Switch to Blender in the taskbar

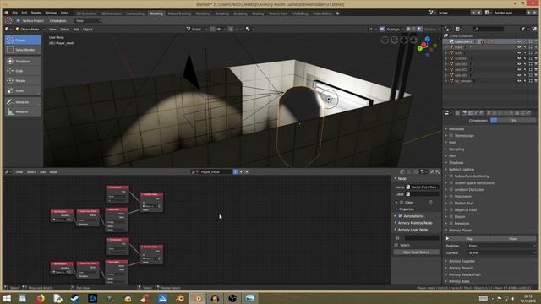point(198,298)
